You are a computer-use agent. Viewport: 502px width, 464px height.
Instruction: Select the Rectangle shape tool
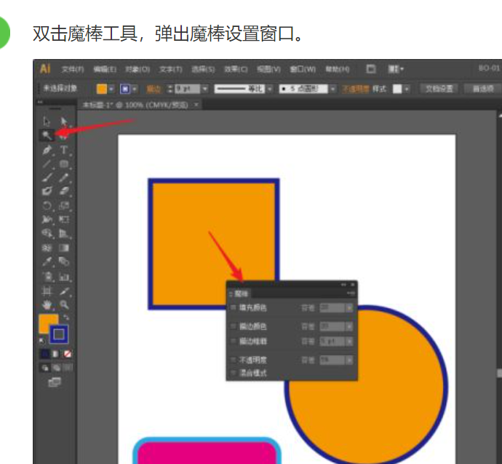(x=64, y=164)
